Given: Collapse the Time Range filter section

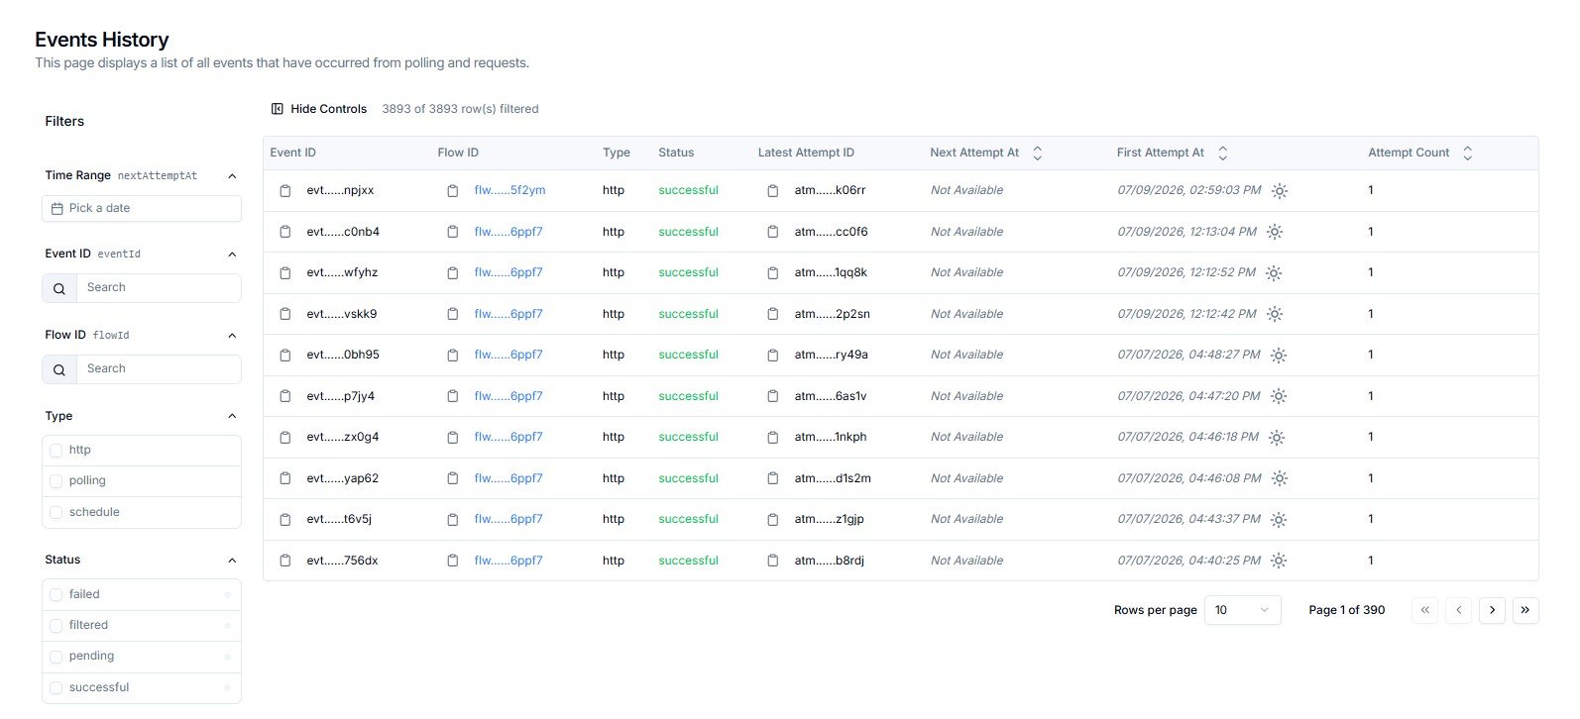Looking at the screenshot, I should [x=232, y=176].
